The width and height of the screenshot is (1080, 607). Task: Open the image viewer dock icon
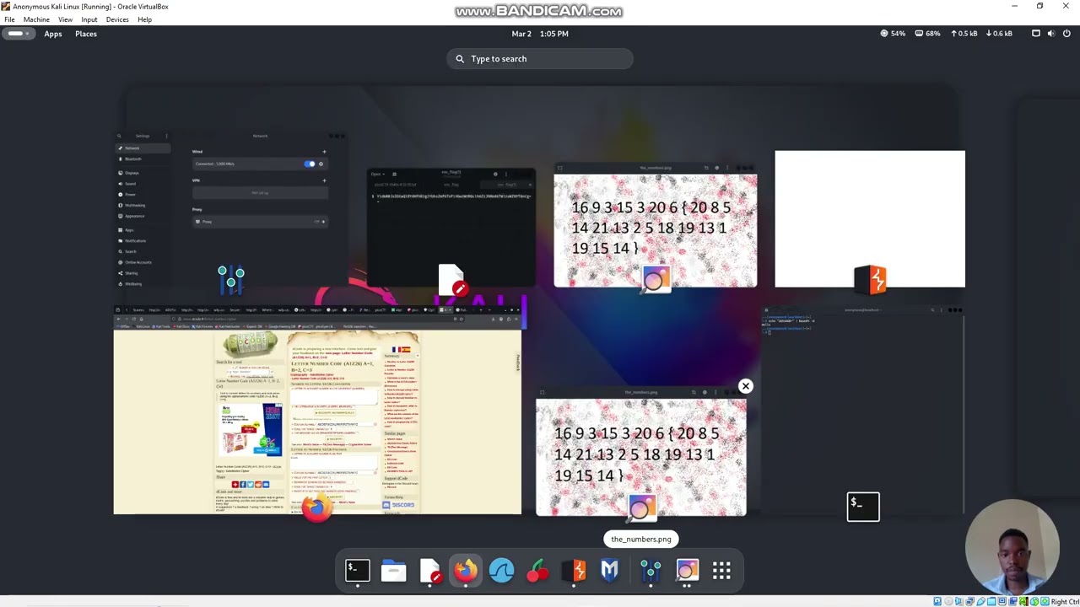(x=686, y=571)
